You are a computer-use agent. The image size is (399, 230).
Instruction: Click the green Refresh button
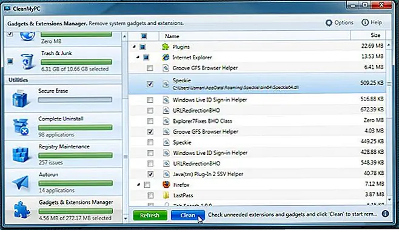(x=150, y=215)
